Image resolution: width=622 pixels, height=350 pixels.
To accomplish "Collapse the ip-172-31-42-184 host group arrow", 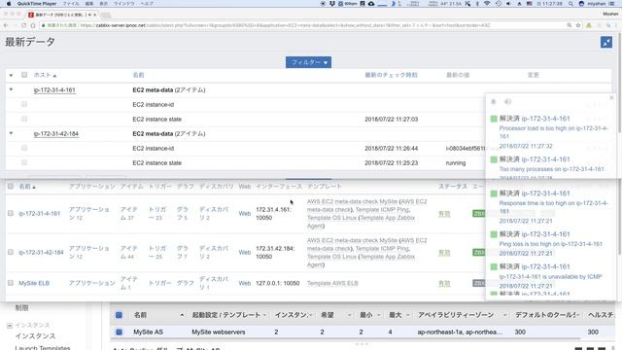I will point(11,133).
